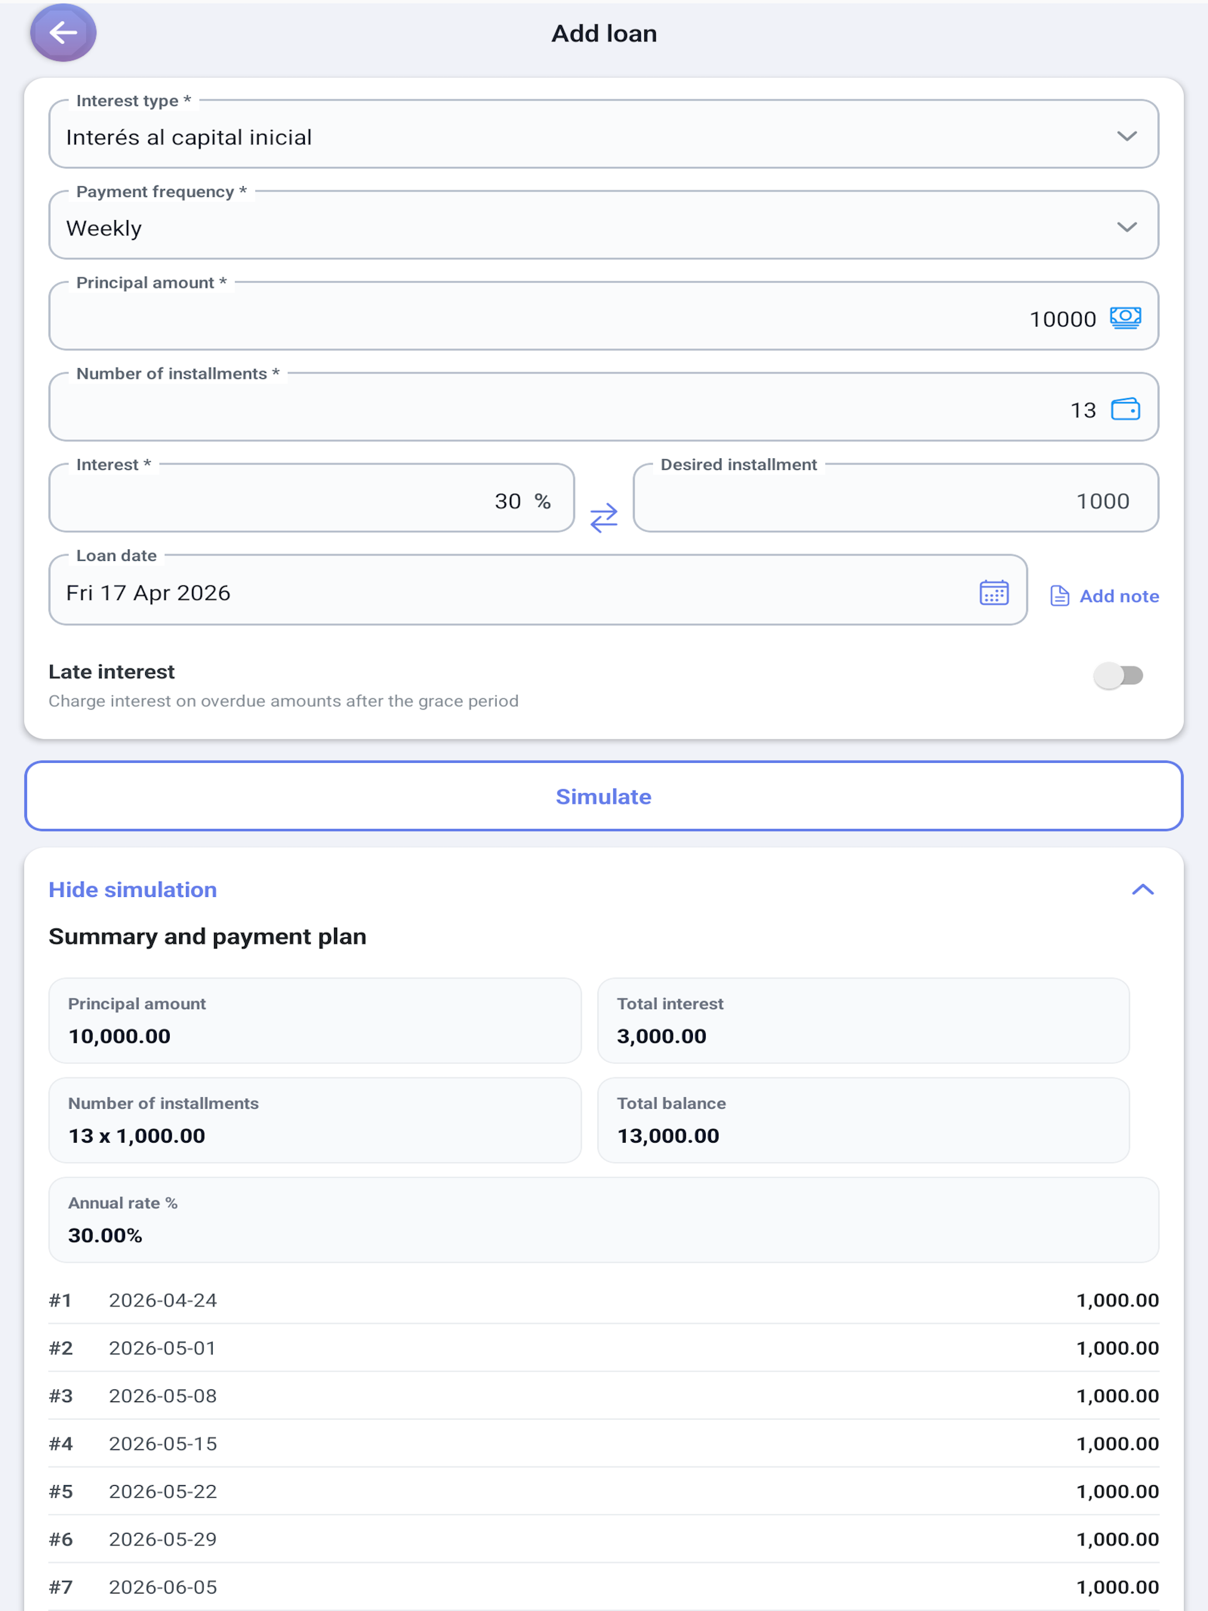Focus the Desired installment field
1208x1611 pixels.
tap(895, 498)
